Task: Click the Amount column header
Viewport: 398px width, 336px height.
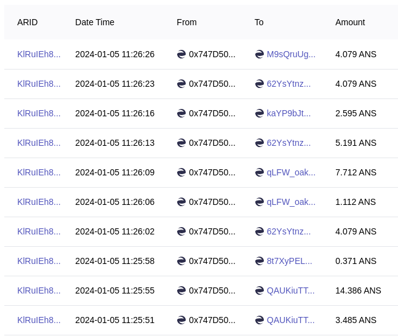Action: 350,22
